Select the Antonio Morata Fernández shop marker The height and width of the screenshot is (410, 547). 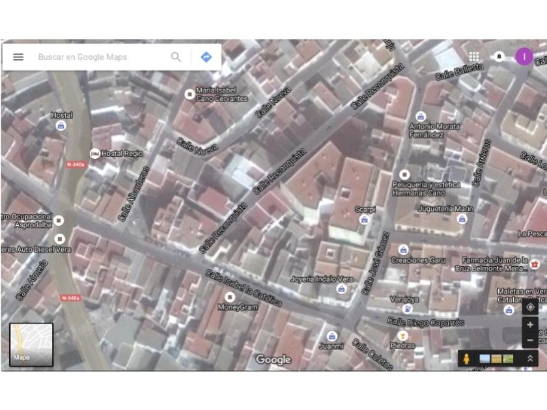coord(421,116)
